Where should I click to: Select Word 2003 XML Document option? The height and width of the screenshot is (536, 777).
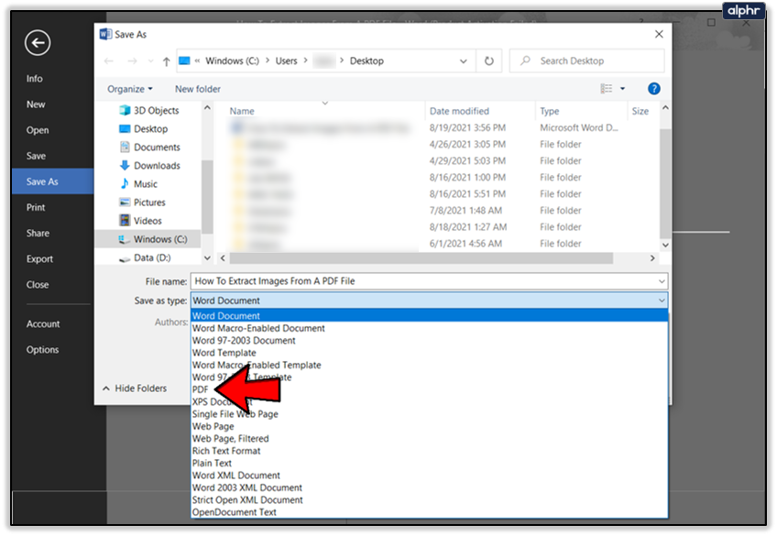(429, 487)
